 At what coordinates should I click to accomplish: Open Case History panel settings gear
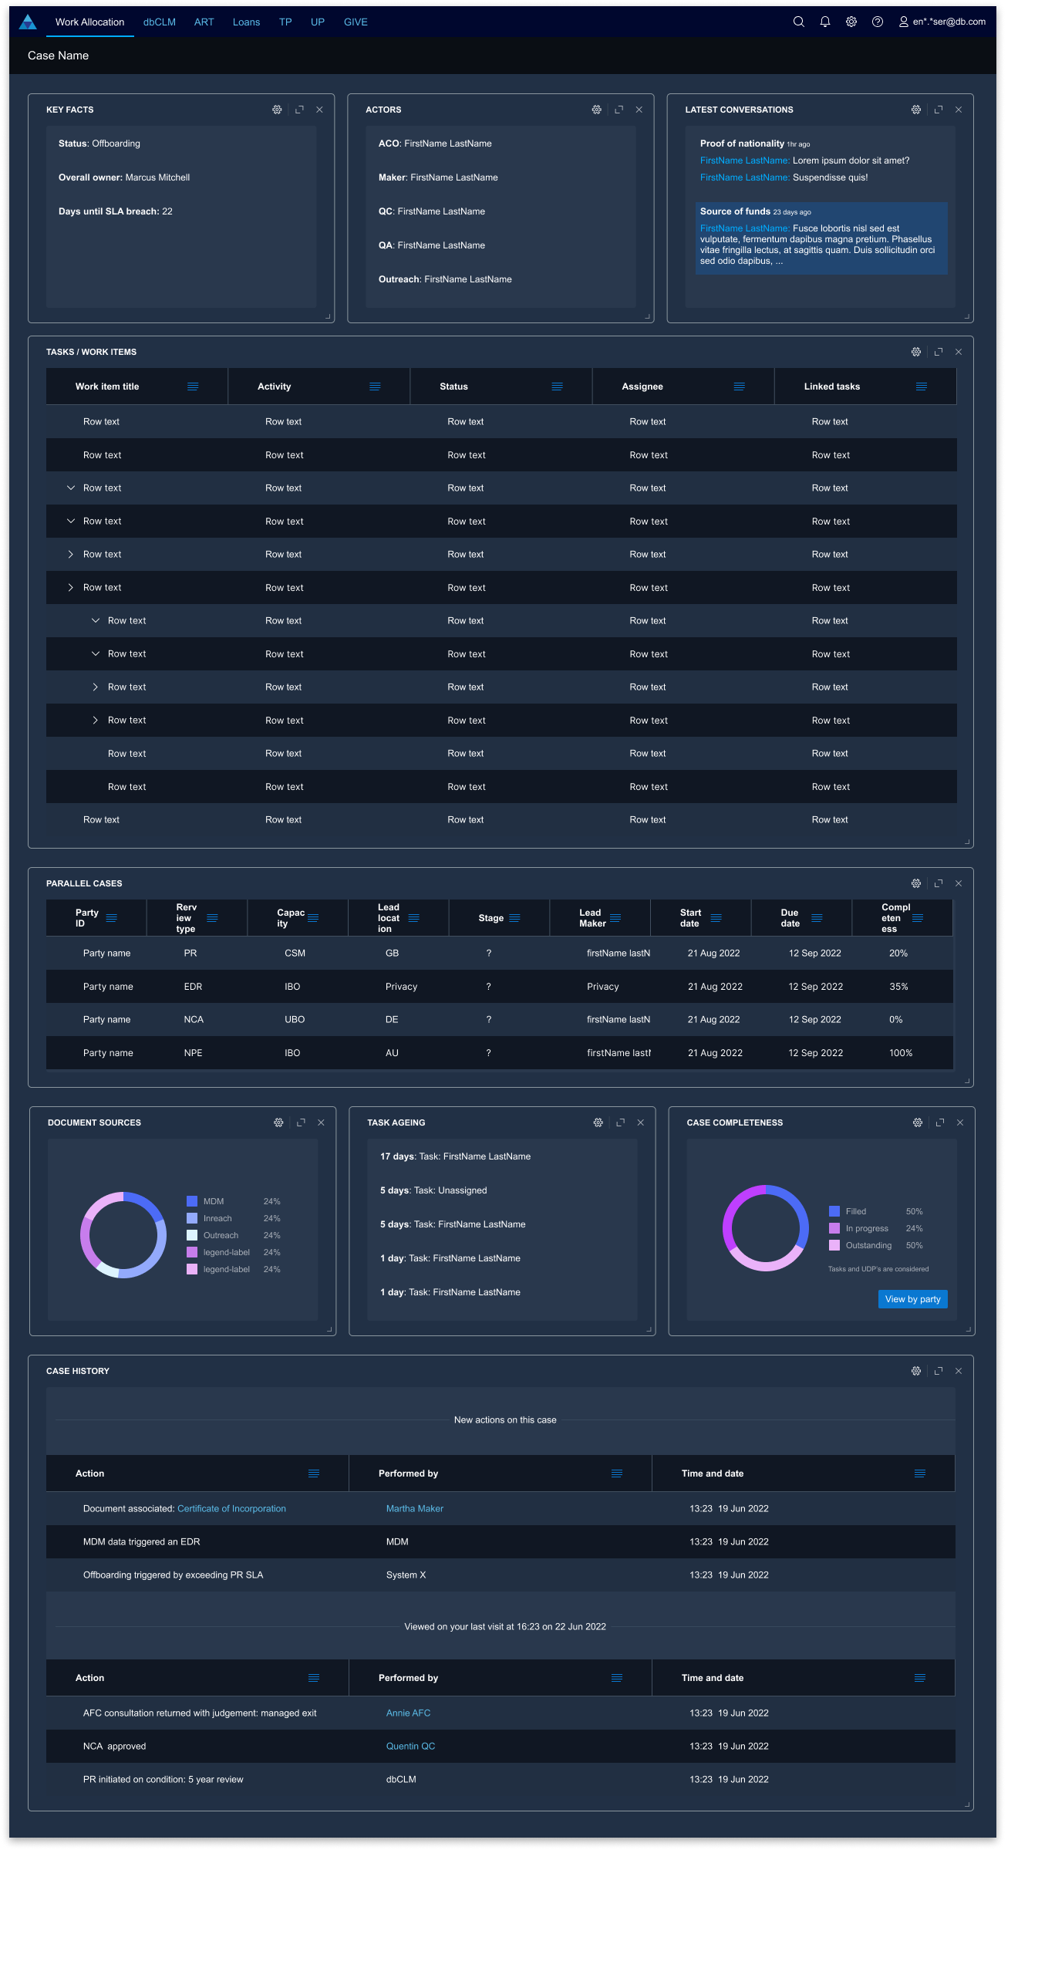point(916,1371)
